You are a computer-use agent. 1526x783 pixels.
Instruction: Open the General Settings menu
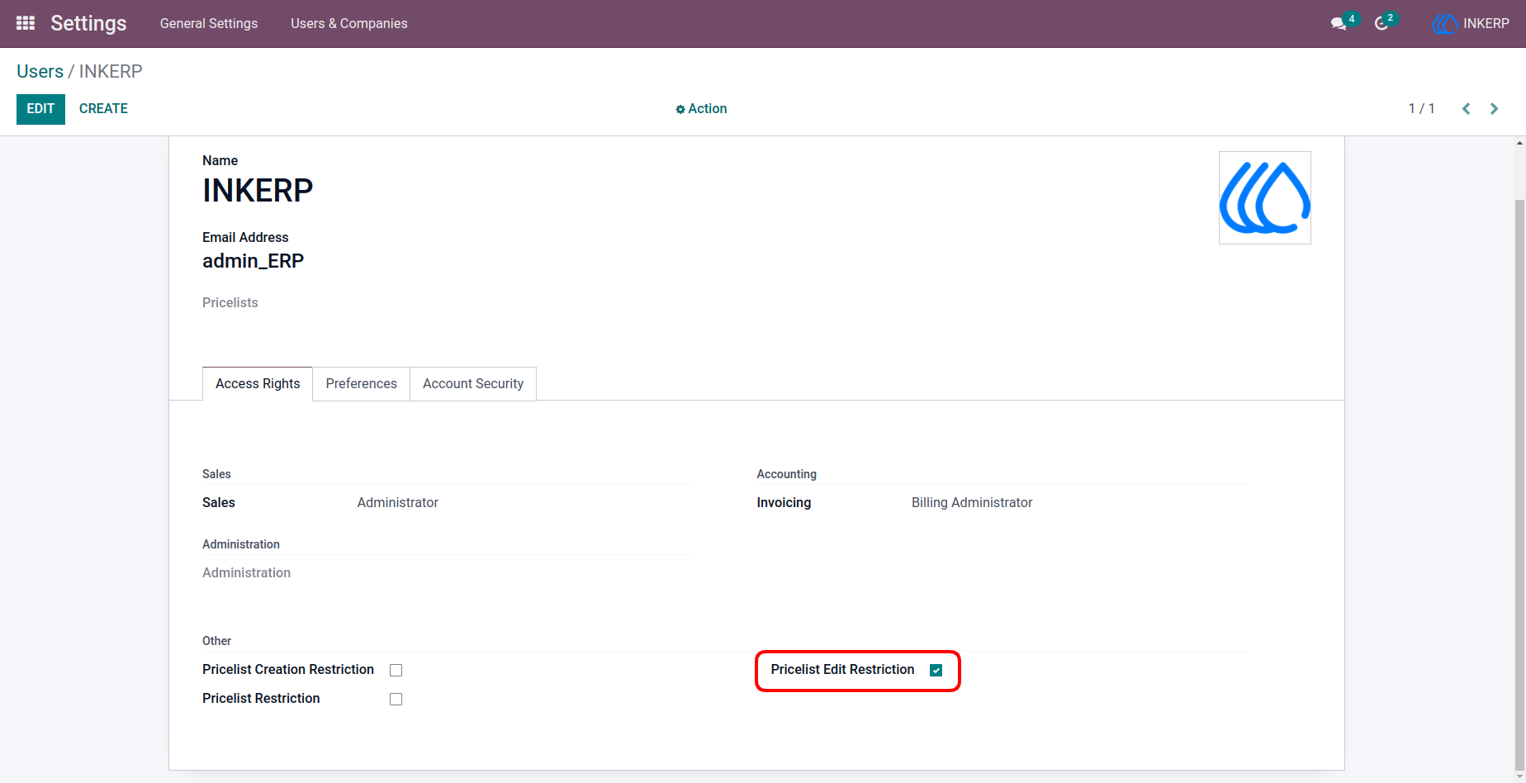point(209,24)
